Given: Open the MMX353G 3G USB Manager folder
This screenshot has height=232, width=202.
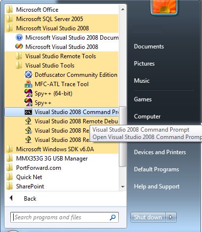Looking at the screenshot, I should coord(62,159).
